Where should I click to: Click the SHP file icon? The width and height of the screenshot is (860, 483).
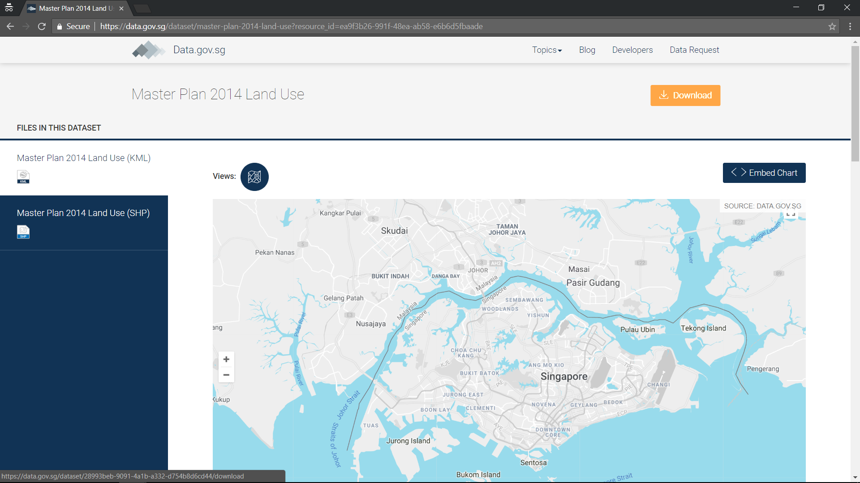(x=23, y=232)
